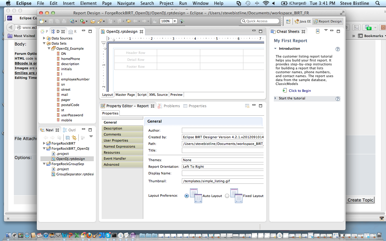This screenshot has width=386, height=241.
Task: Open the Navigate menu
Action: (126, 3)
